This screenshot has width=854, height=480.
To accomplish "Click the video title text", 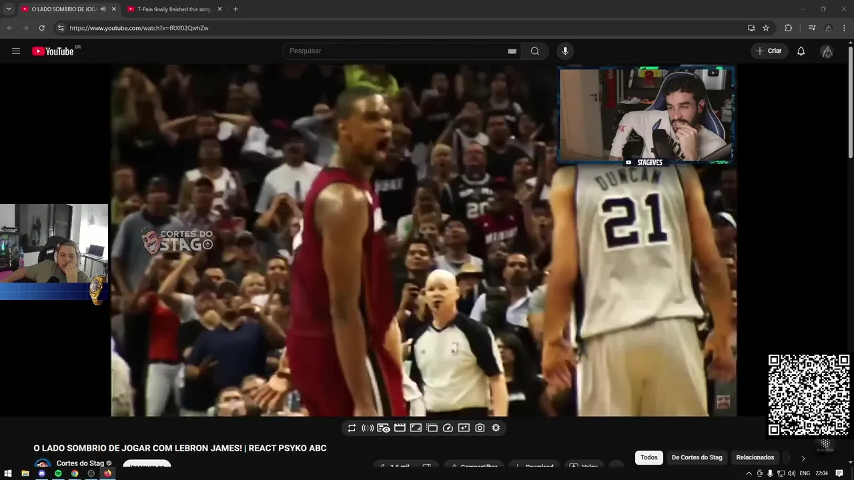I will (x=180, y=448).
